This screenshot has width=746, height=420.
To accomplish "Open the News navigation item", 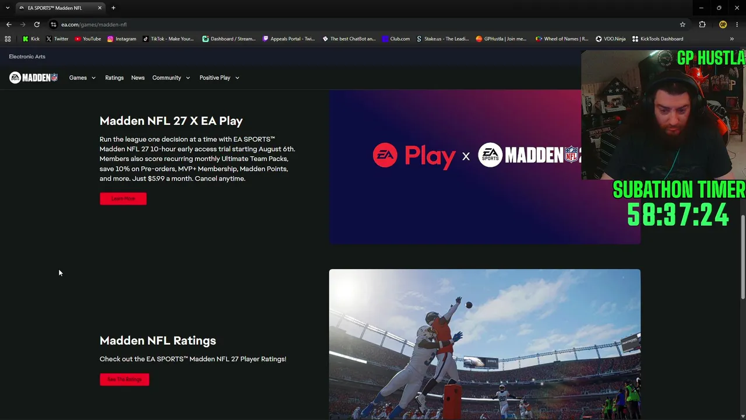I will [138, 78].
